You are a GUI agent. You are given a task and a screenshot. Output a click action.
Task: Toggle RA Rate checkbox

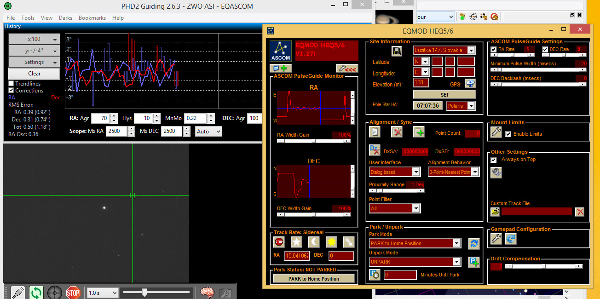(494, 49)
